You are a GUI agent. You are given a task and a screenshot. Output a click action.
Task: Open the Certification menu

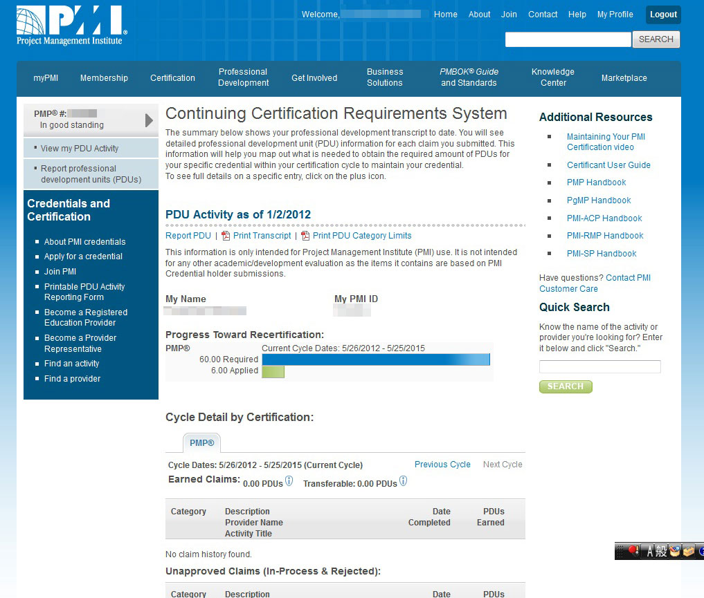pos(172,78)
